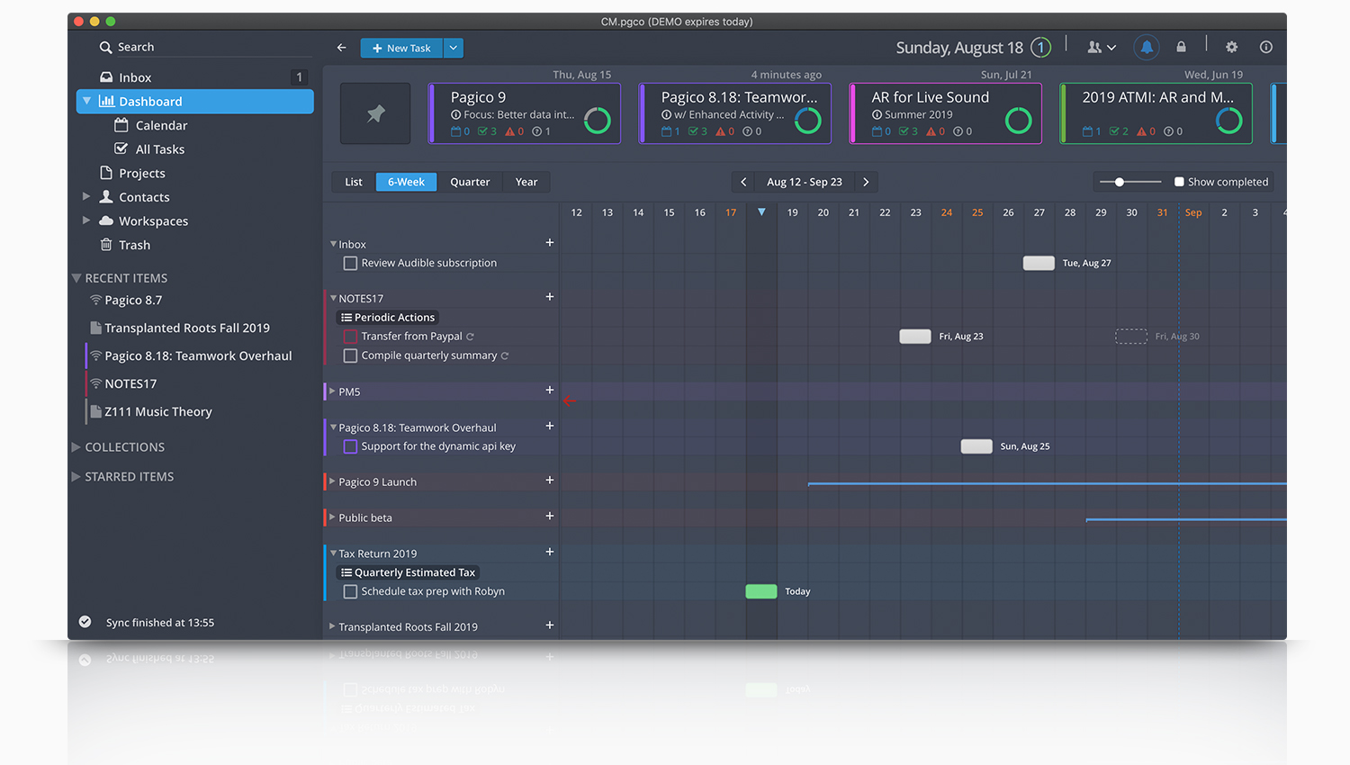Go to next date range
Image resolution: width=1350 pixels, height=765 pixels.
866,182
